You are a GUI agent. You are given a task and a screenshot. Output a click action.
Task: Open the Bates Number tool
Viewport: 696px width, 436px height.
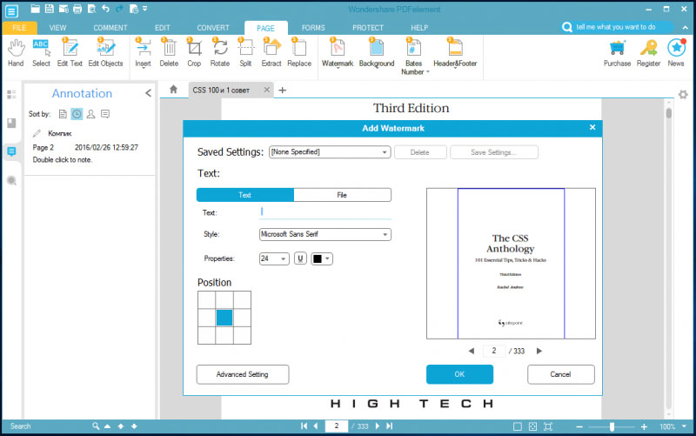tap(414, 56)
